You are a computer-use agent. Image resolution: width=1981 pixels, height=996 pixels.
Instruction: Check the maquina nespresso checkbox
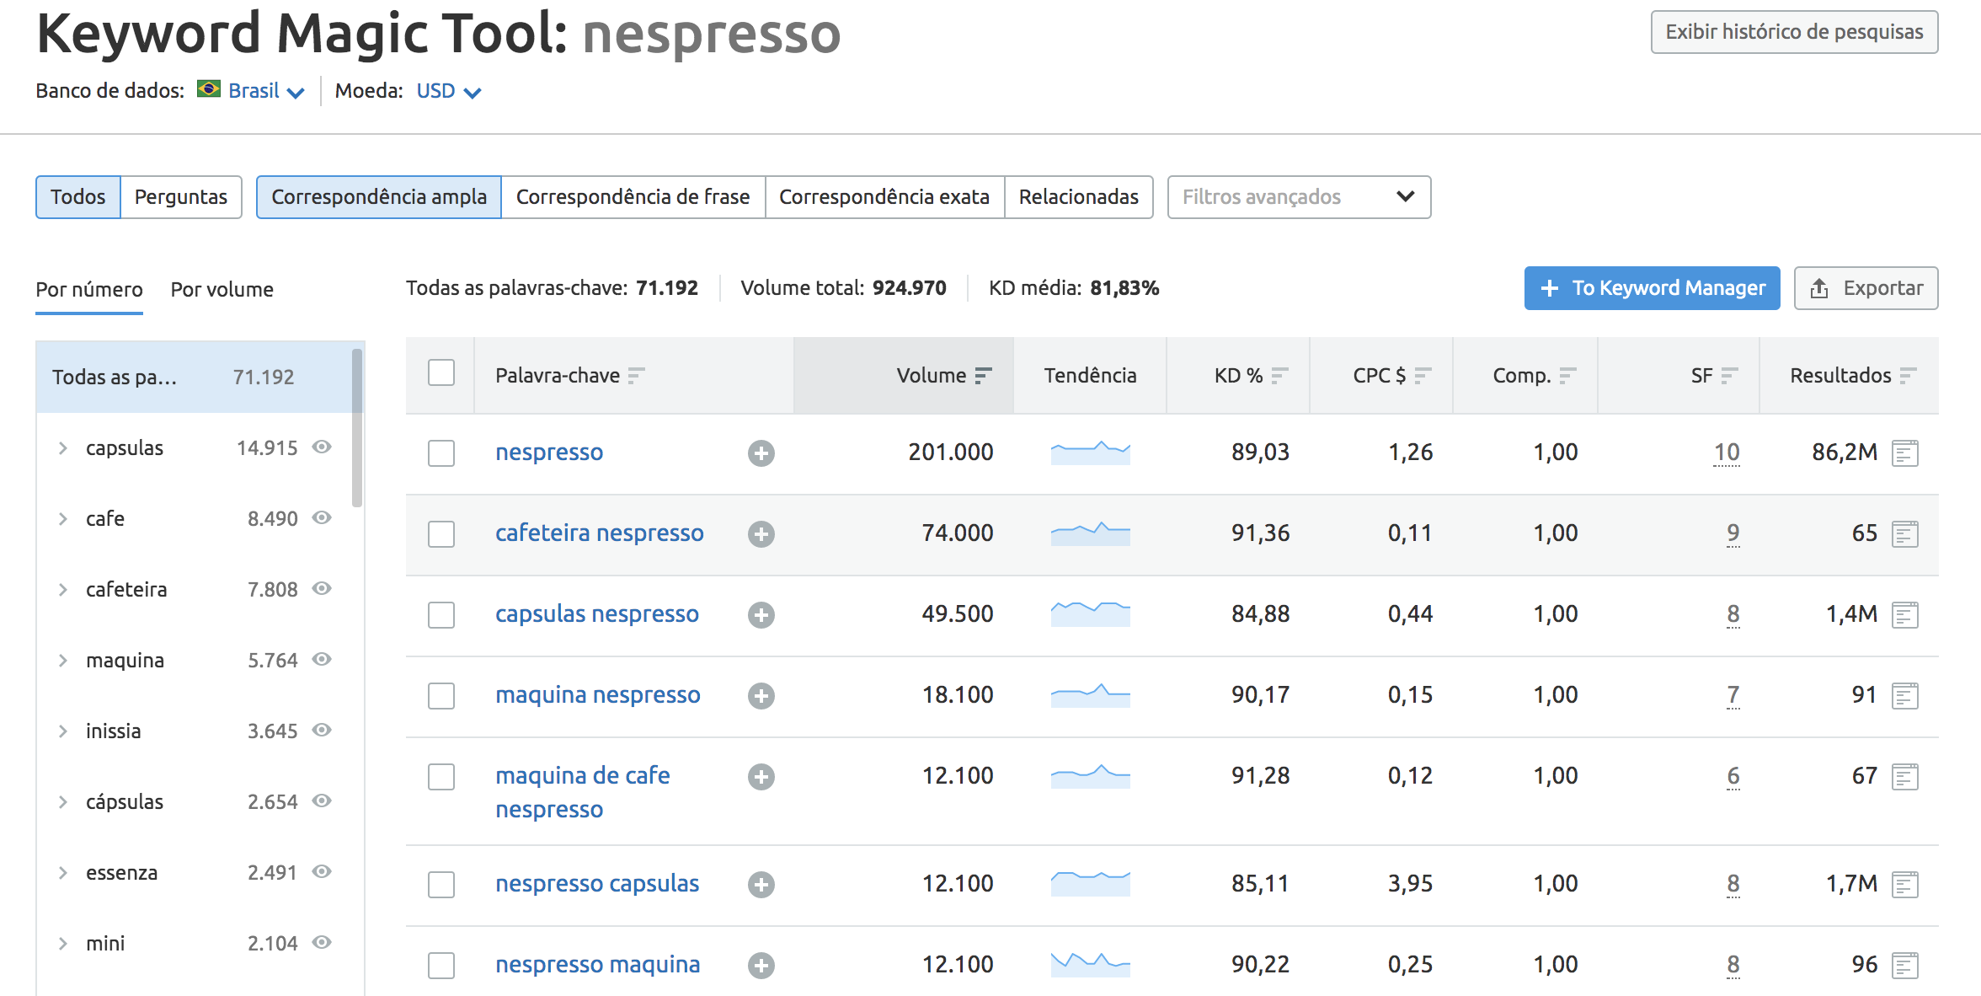[x=441, y=696]
